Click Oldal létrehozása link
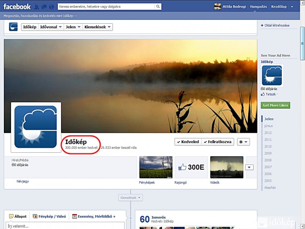This screenshot has width=305, height=229. [x=277, y=25]
